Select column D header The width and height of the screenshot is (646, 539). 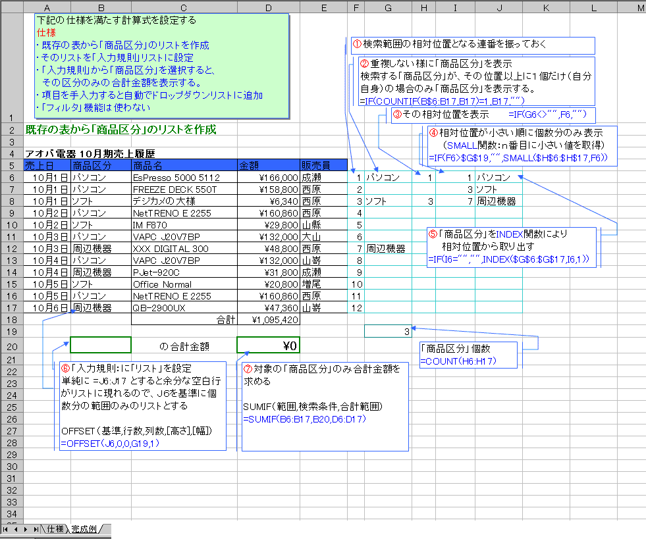269,7
